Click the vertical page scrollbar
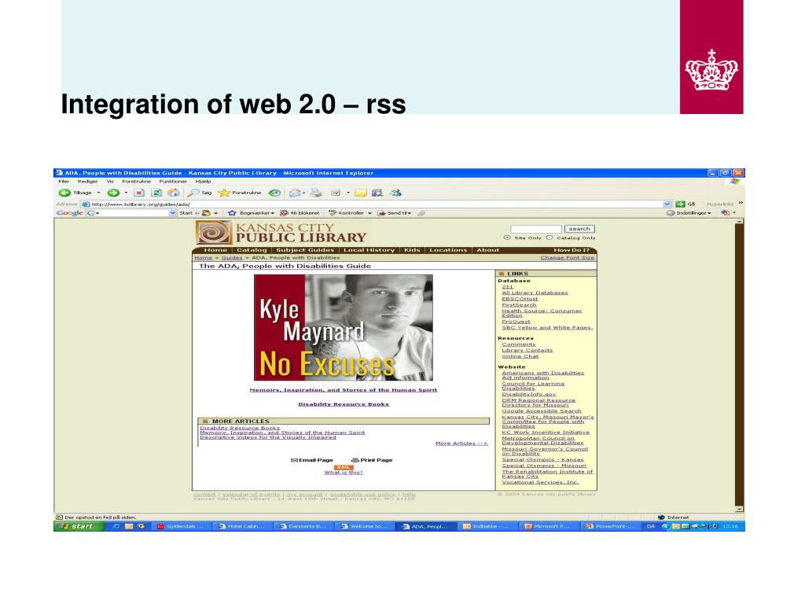 pos(739,365)
